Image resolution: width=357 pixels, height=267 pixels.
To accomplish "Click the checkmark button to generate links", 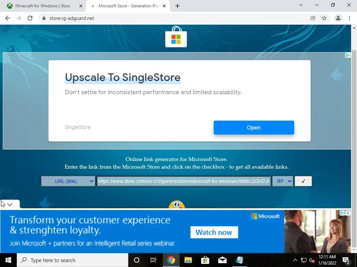I will [303, 181].
